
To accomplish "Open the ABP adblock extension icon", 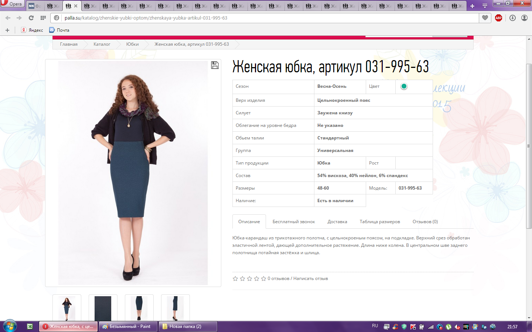I will [x=498, y=18].
